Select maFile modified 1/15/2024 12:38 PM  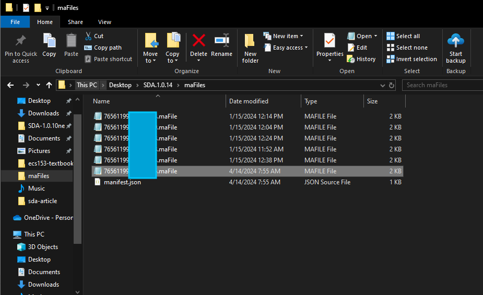click(248, 160)
